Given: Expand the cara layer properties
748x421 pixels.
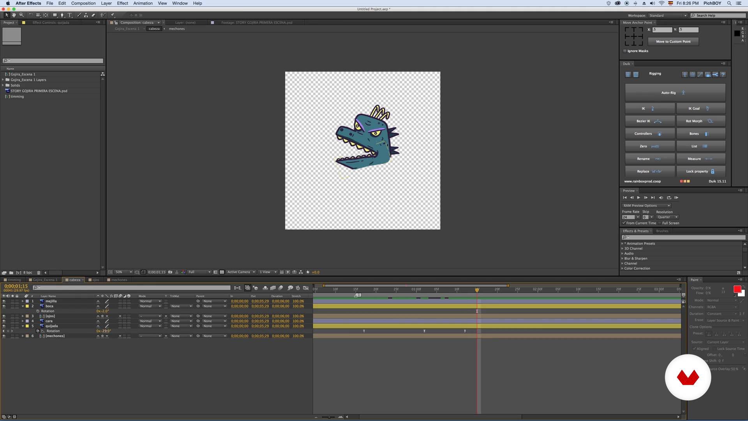Looking at the screenshot, I should click(23, 321).
